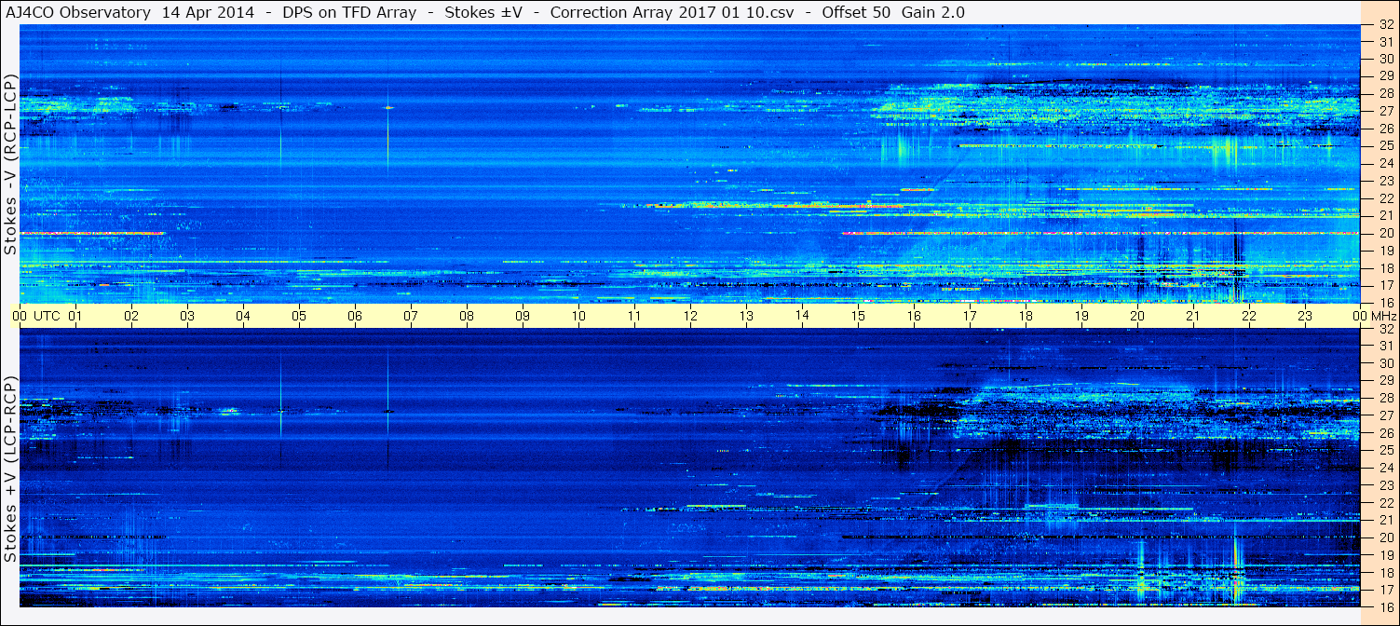Click the 16 hour tick on the time axis
The height and width of the screenshot is (626, 1400).
914,316
